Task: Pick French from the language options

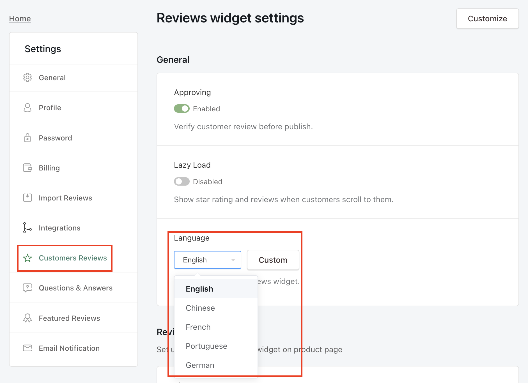Action: click(198, 327)
